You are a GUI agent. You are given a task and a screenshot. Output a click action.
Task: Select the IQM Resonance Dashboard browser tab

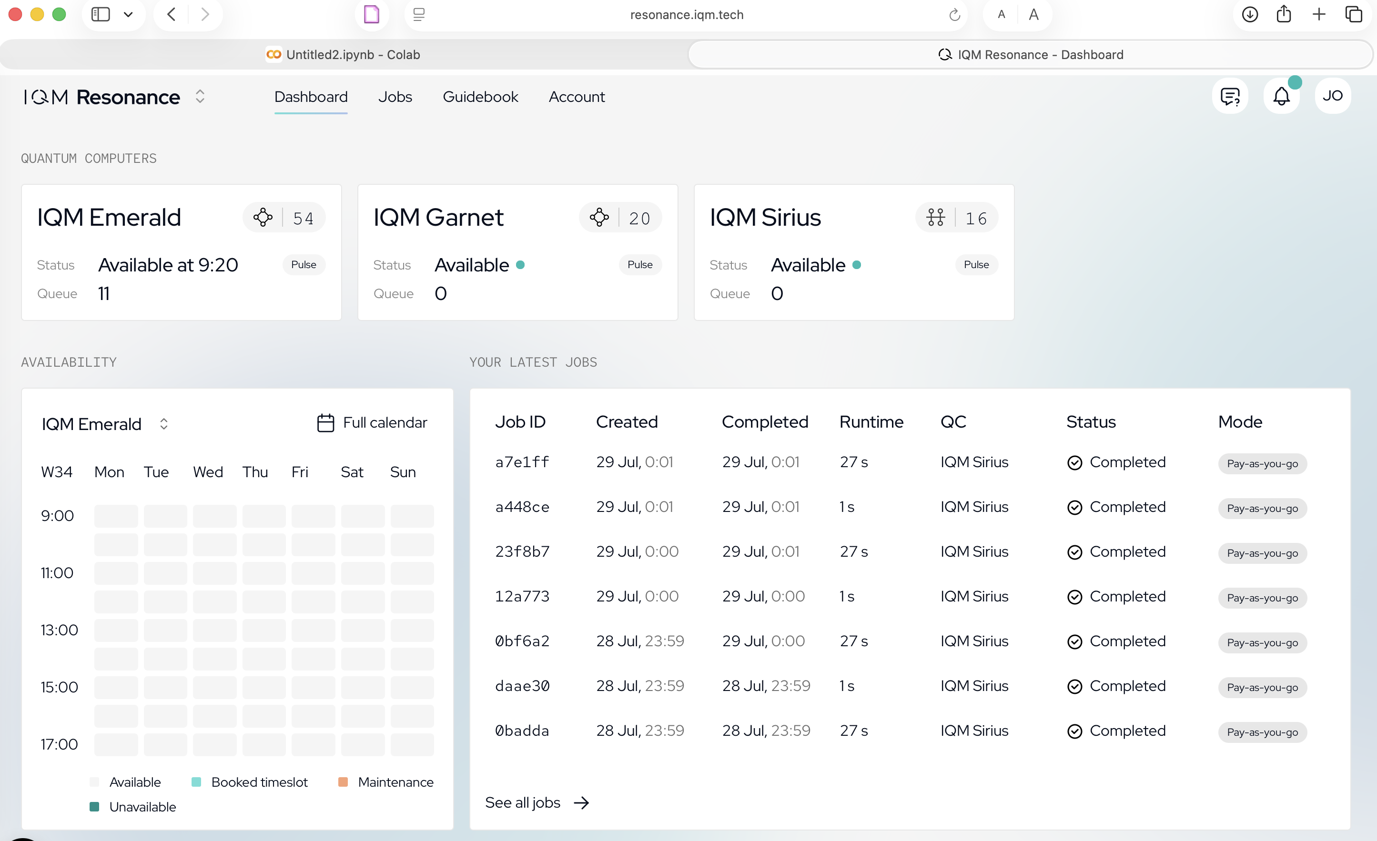(x=1031, y=55)
